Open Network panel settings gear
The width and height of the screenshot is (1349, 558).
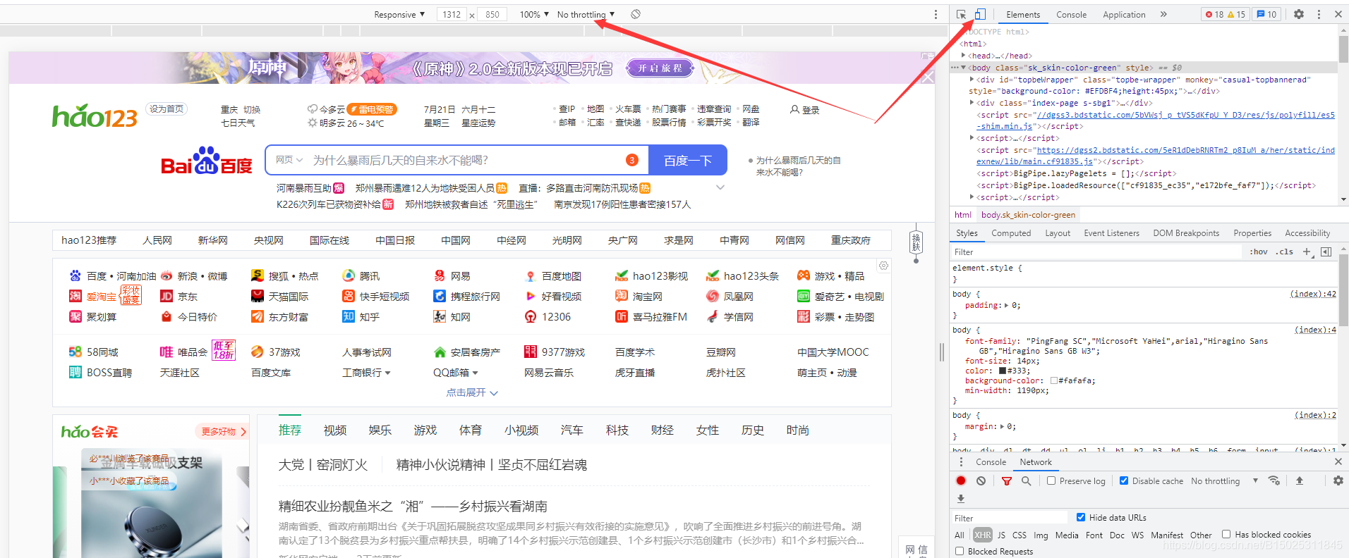click(x=1338, y=480)
